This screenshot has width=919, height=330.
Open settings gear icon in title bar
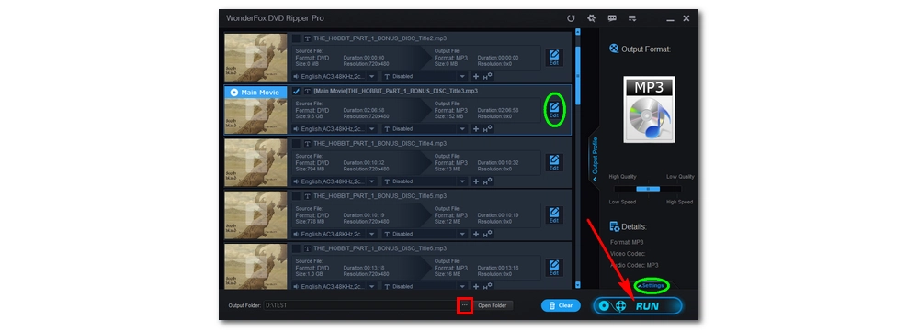pyautogui.click(x=591, y=18)
